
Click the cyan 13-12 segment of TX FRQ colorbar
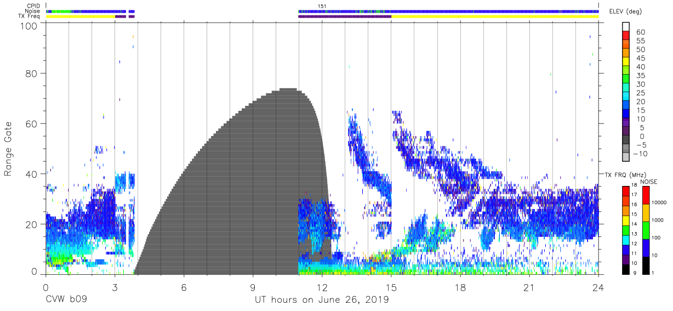pyautogui.click(x=626, y=240)
